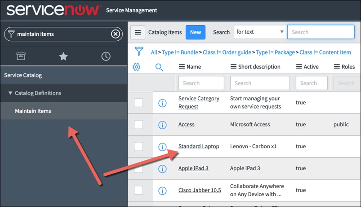This screenshot has width=361, height=207.
Task: Click the 'Apple iPad 3' short description cell
Action: 245,168
